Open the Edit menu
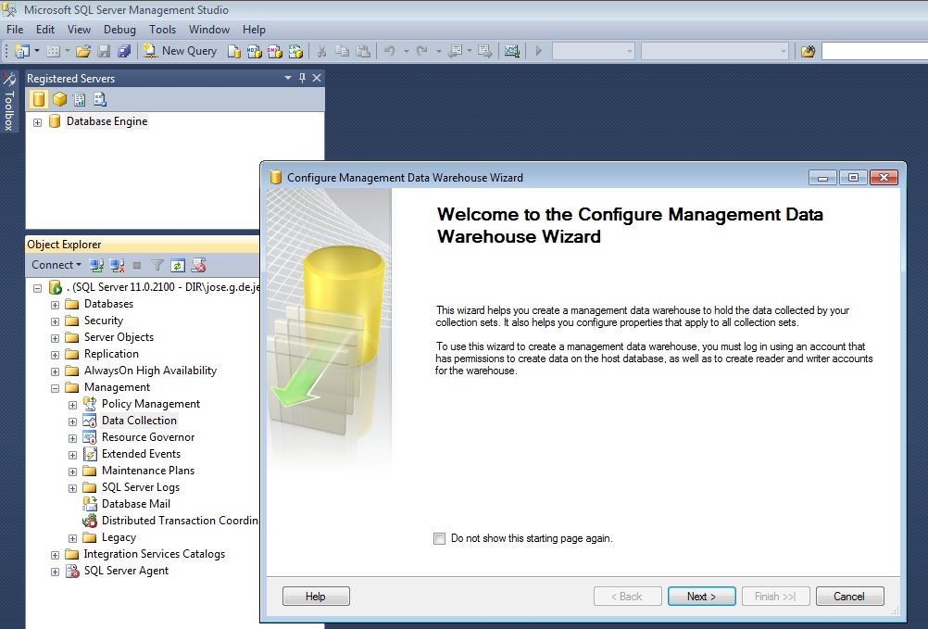 pyautogui.click(x=45, y=30)
